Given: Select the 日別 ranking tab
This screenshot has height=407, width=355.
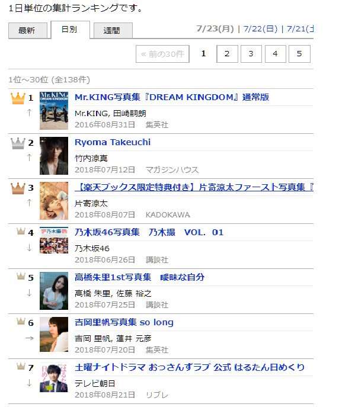Looking at the screenshot, I should point(71,30).
